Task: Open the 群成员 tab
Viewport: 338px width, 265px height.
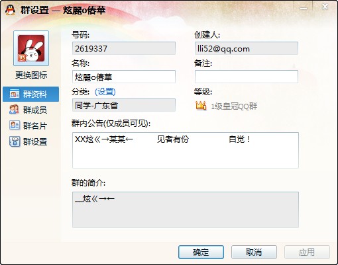Action: [x=30, y=110]
